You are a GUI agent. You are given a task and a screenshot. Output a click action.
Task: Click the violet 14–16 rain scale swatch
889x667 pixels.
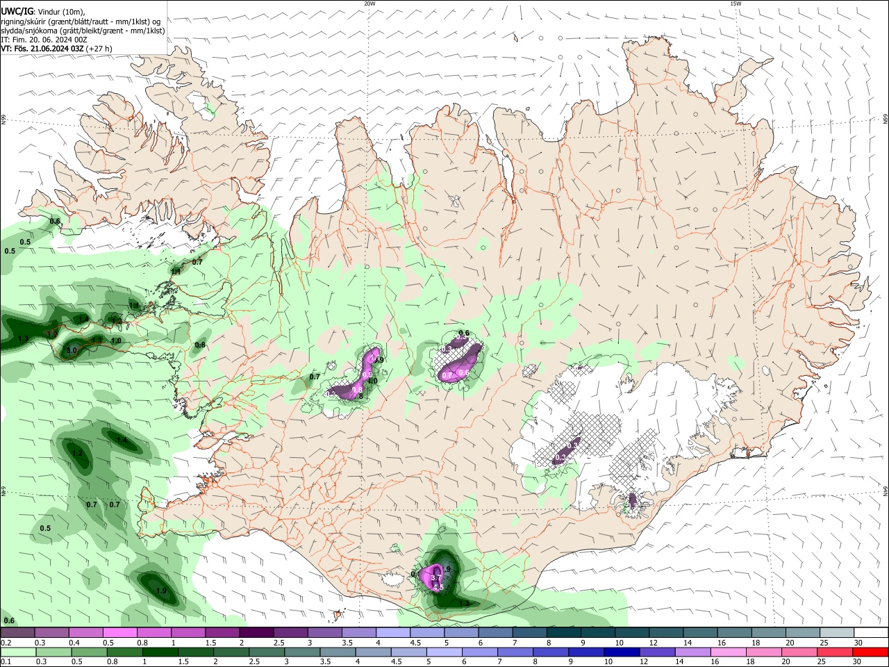tap(692, 652)
